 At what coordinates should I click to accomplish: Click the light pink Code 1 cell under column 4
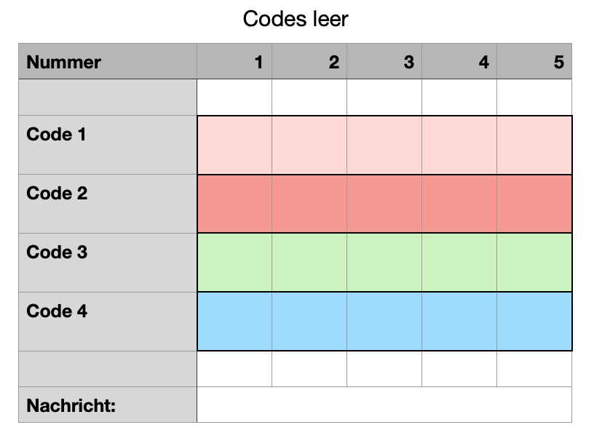point(459,145)
